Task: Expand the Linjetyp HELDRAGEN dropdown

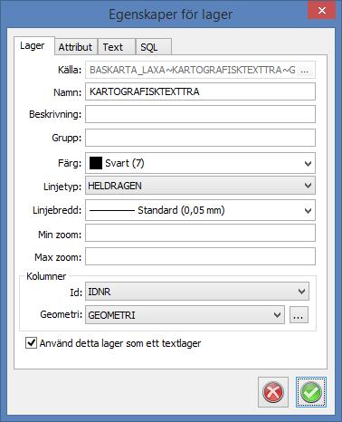Action: pyautogui.click(x=308, y=186)
